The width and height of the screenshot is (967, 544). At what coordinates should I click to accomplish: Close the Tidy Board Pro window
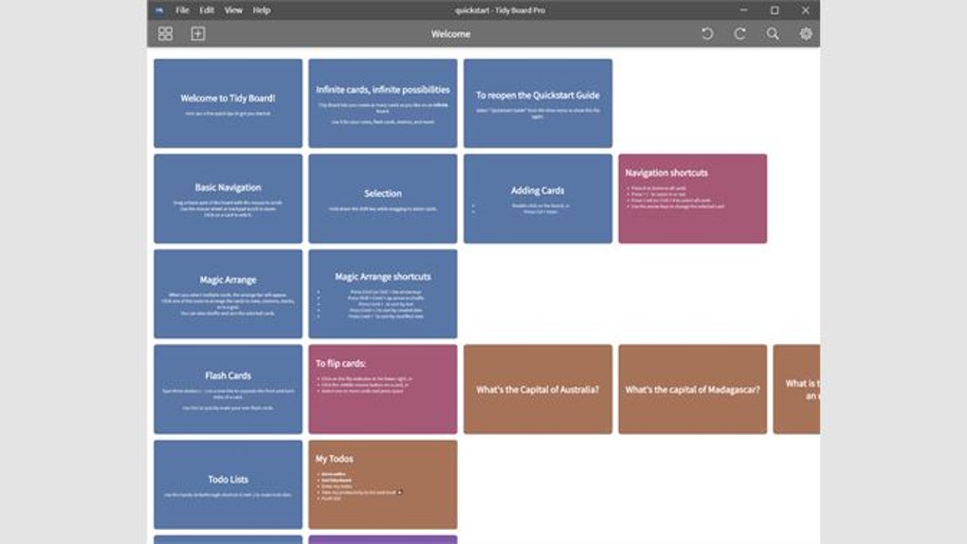(x=806, y=9)
